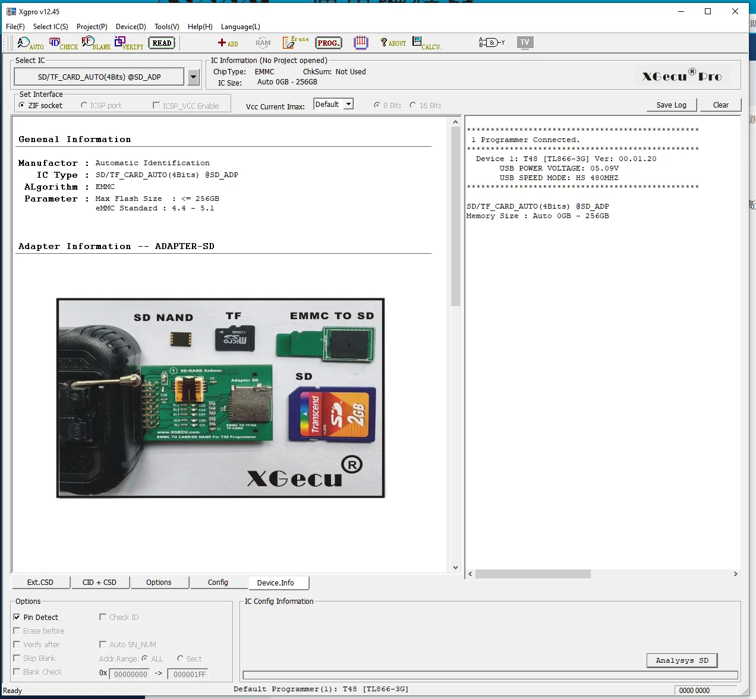Open the Language(L) menu

click(x=241, y=27)
